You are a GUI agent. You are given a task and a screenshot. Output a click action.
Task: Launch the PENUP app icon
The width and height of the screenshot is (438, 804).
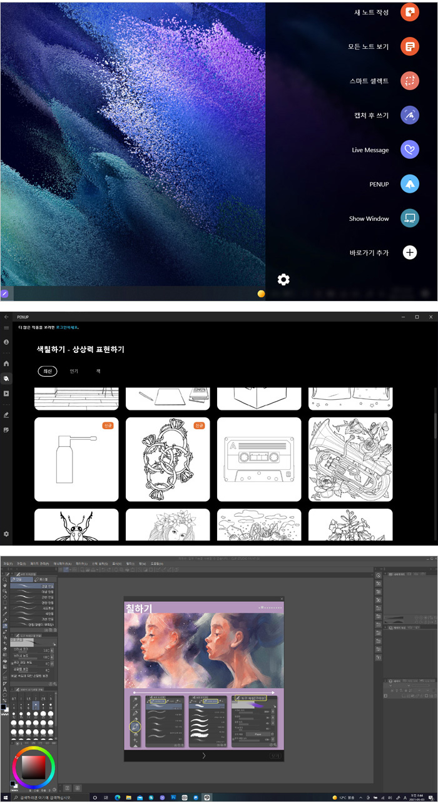coord(409,185)
